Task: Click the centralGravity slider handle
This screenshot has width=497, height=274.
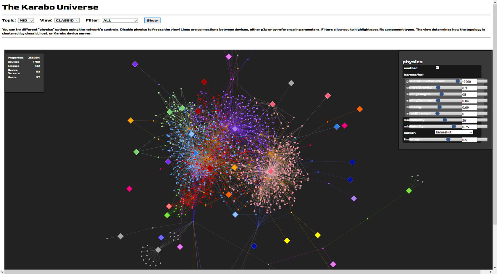Action: click(x=438, y=88)
